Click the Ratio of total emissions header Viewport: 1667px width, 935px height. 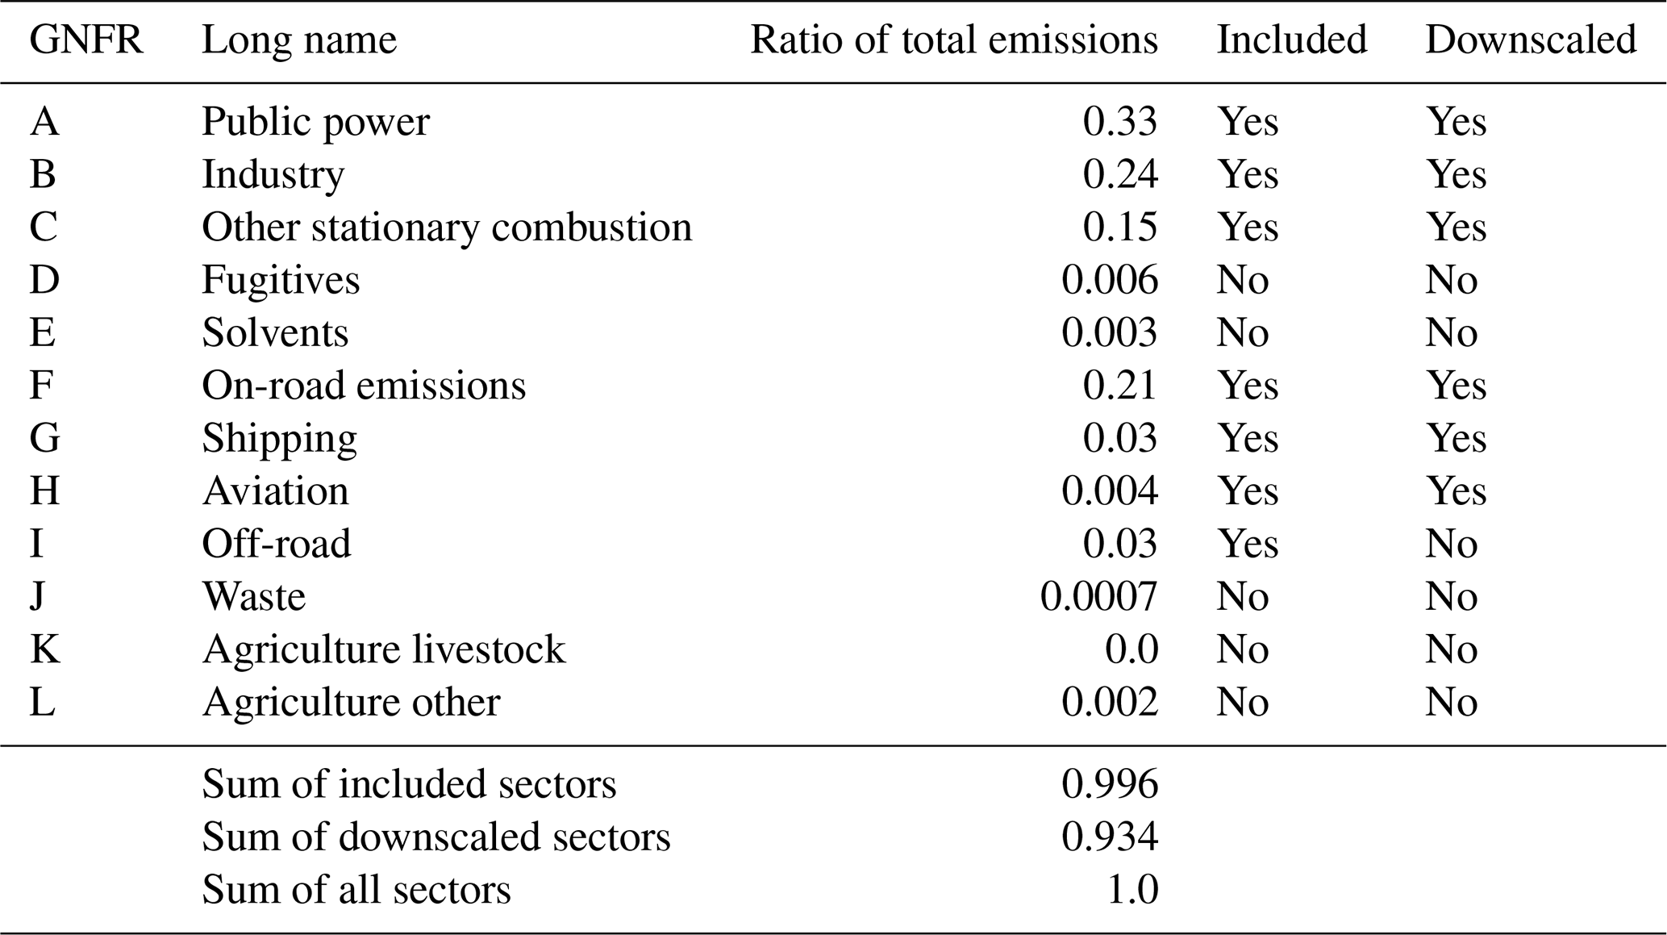pyautogui.click(x=954, y=40)
